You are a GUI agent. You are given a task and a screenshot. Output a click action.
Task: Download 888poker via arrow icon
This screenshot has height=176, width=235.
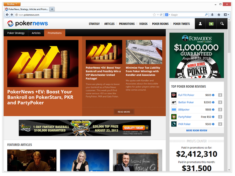pos(220,110)
